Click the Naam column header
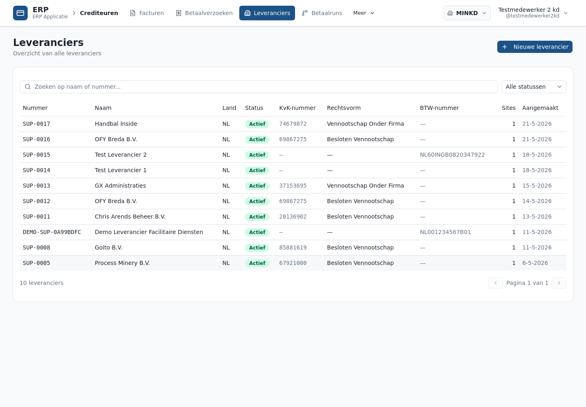This screenshot has height=407, width=586. pos(103,108)
